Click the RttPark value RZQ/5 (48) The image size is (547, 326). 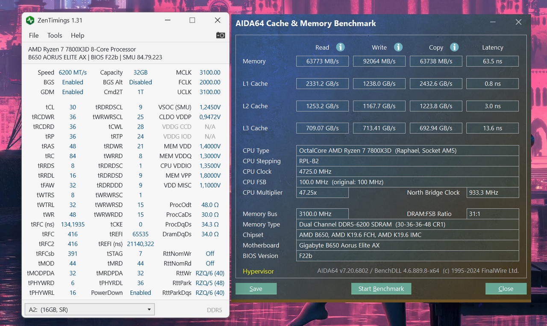(x=210, y=283)
